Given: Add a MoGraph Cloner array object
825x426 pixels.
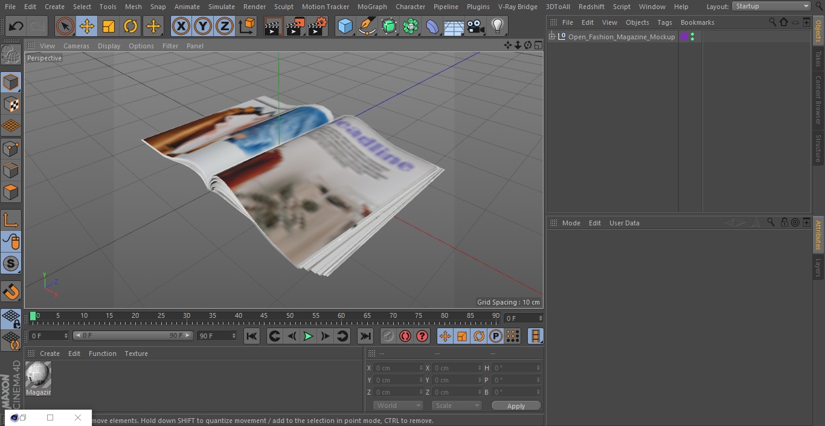Looking at the screenshot, I should tap(411, 26).
